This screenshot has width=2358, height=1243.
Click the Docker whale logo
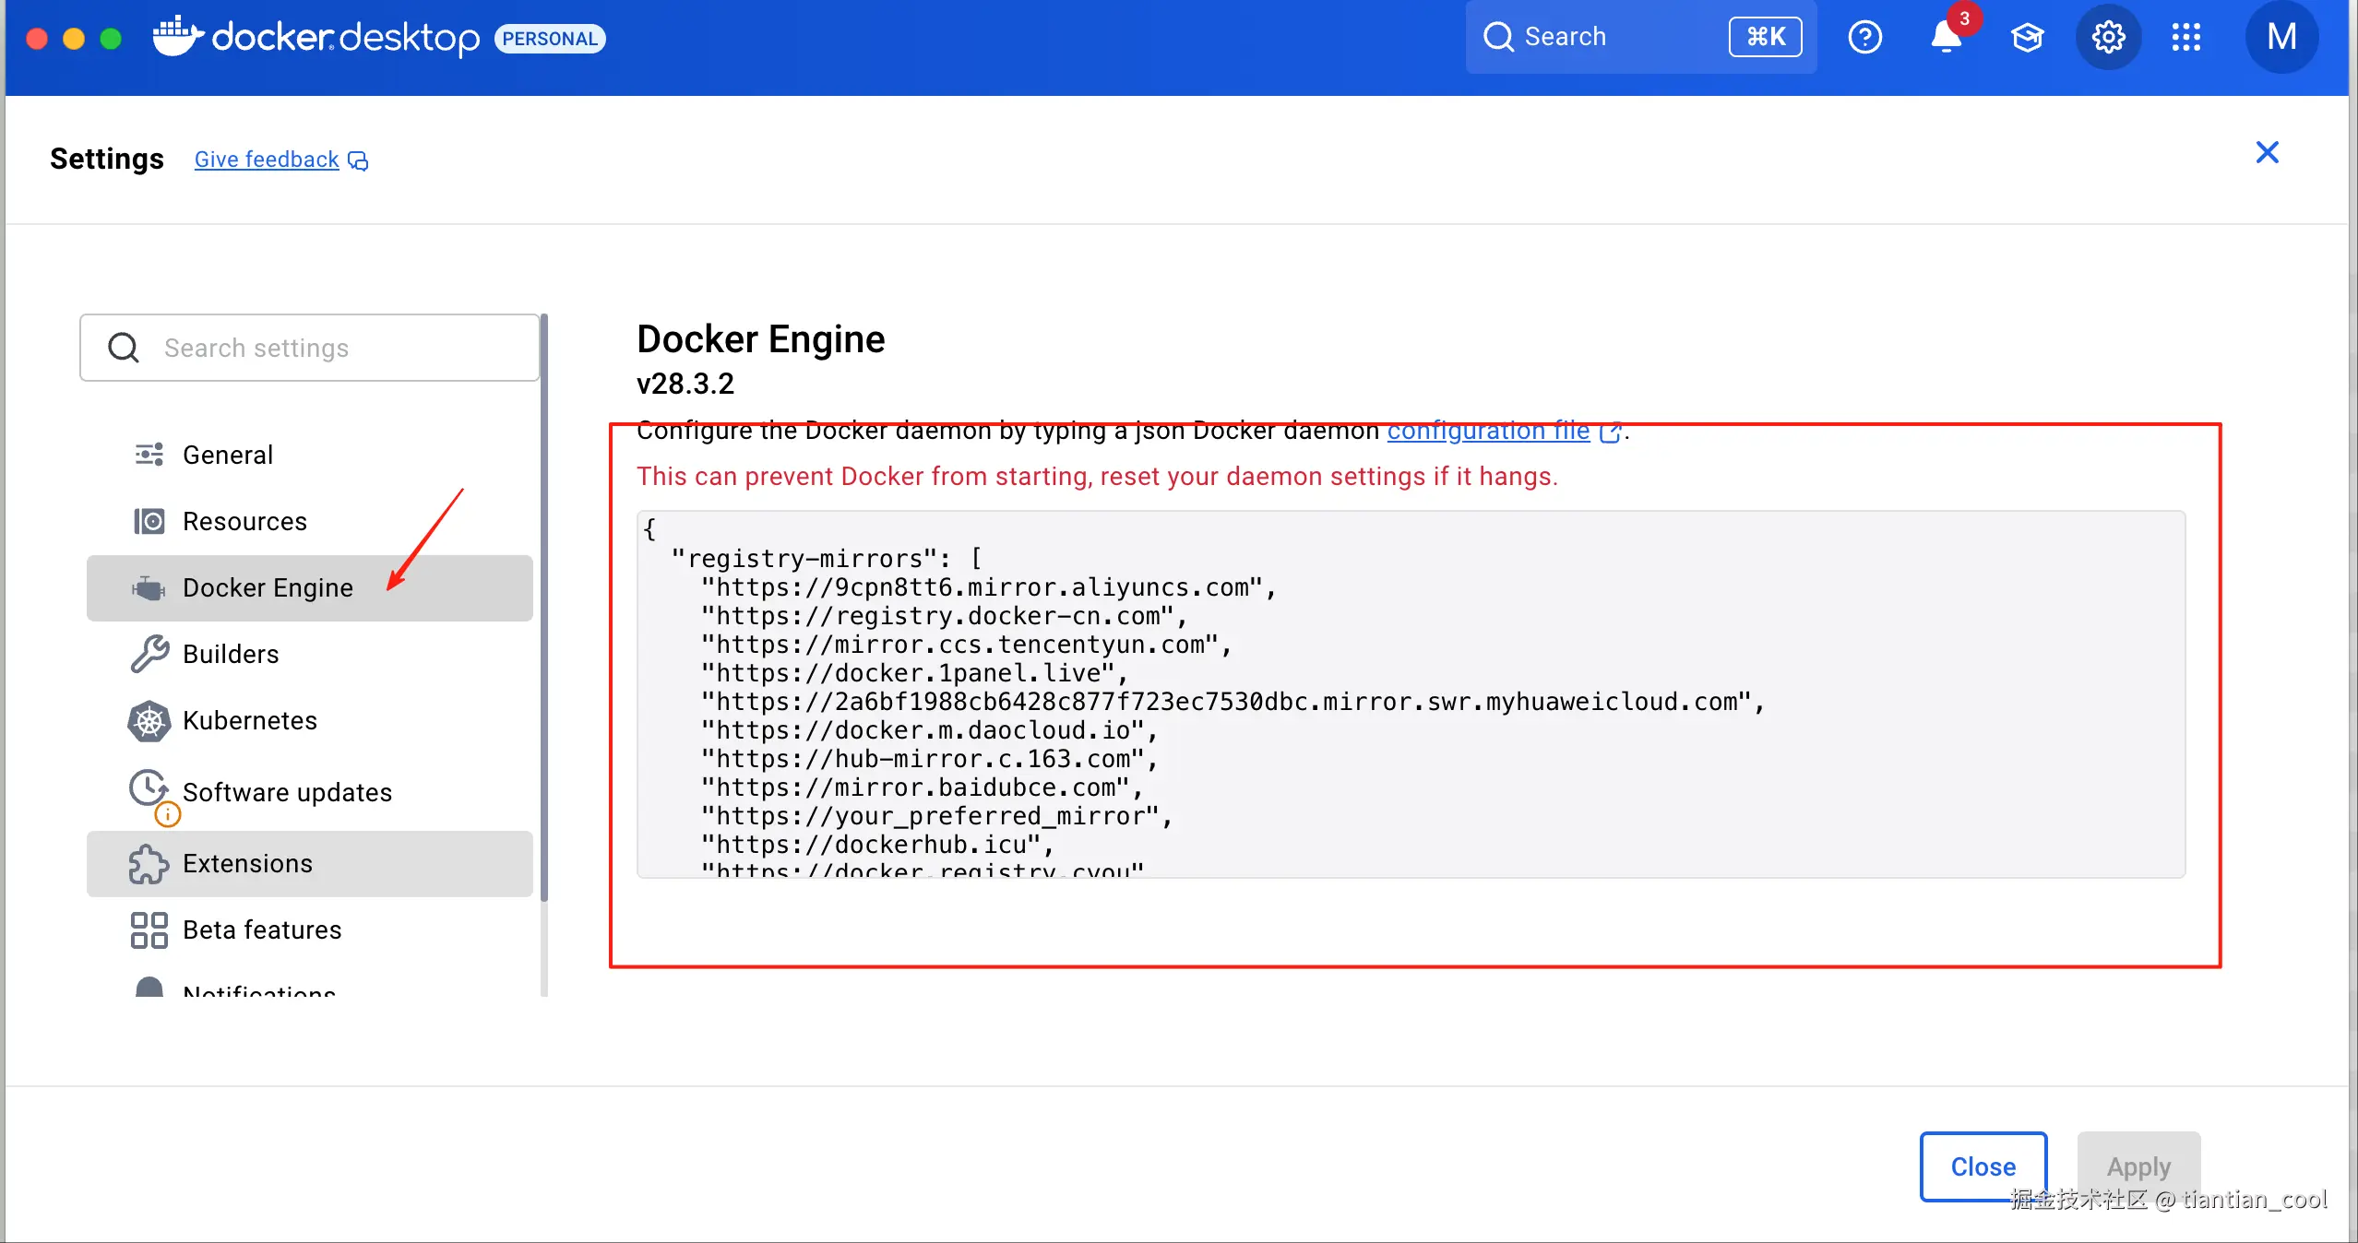point(178,37)
